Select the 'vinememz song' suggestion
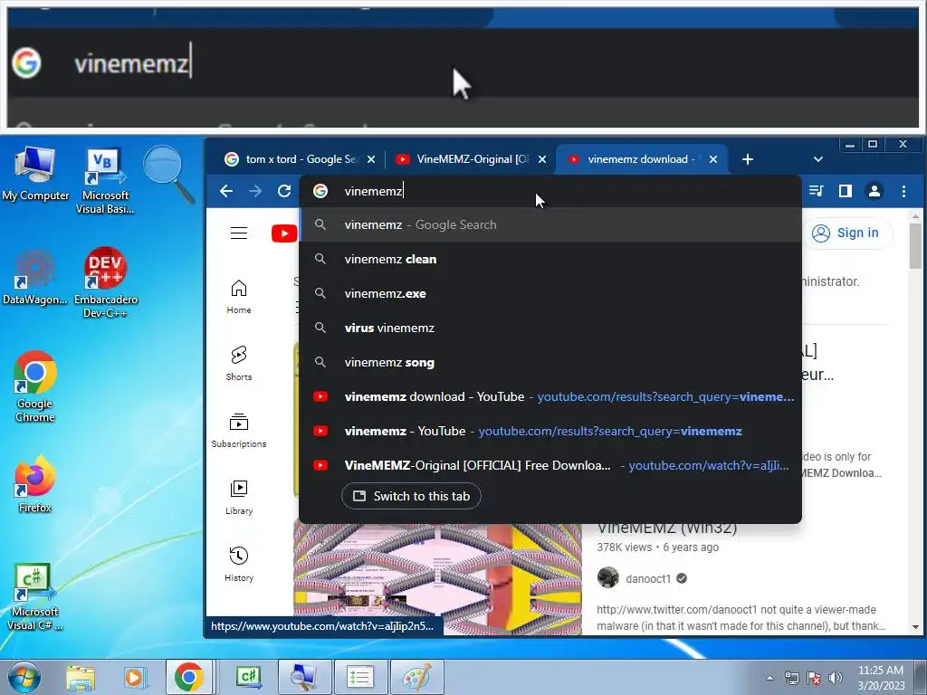Image resolution: width=927 pixels, height=695 pixels. [550, 362]
